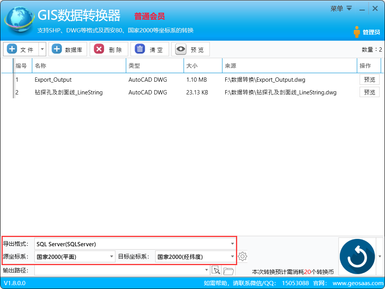Open the file button dropdown arrow
This screenshot has width=385, height=289.
click(x=42, y=49)
